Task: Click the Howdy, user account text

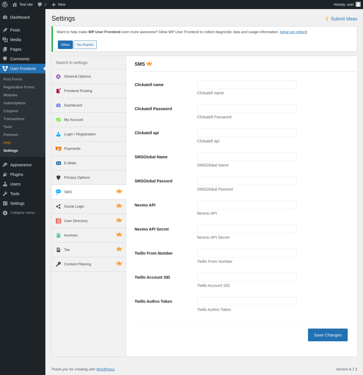Action: click(x=344, y=5)
